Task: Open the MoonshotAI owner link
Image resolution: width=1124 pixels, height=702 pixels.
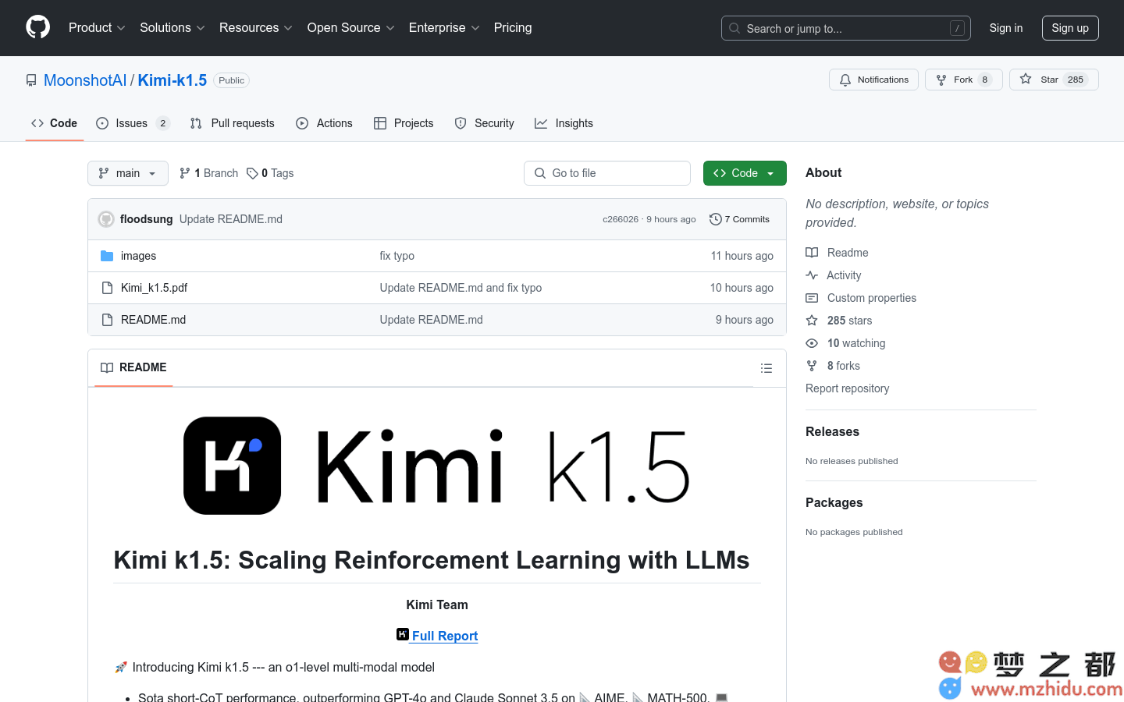Action: click(85, 80)
